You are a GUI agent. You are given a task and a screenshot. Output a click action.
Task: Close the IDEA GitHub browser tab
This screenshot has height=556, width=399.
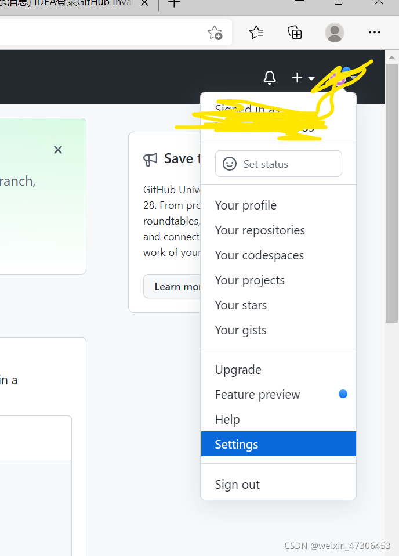[x=144, y=3]
